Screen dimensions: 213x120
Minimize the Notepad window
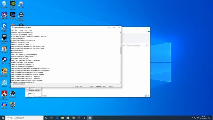(x=109, y=27)
